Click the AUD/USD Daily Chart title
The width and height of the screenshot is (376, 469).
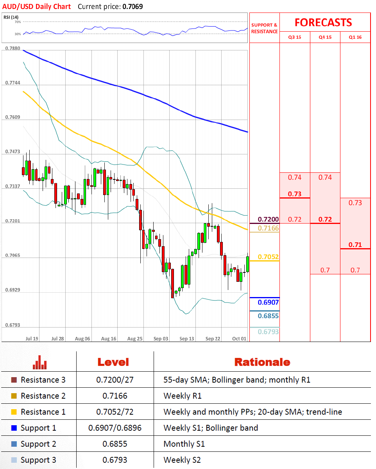(37, 7)
